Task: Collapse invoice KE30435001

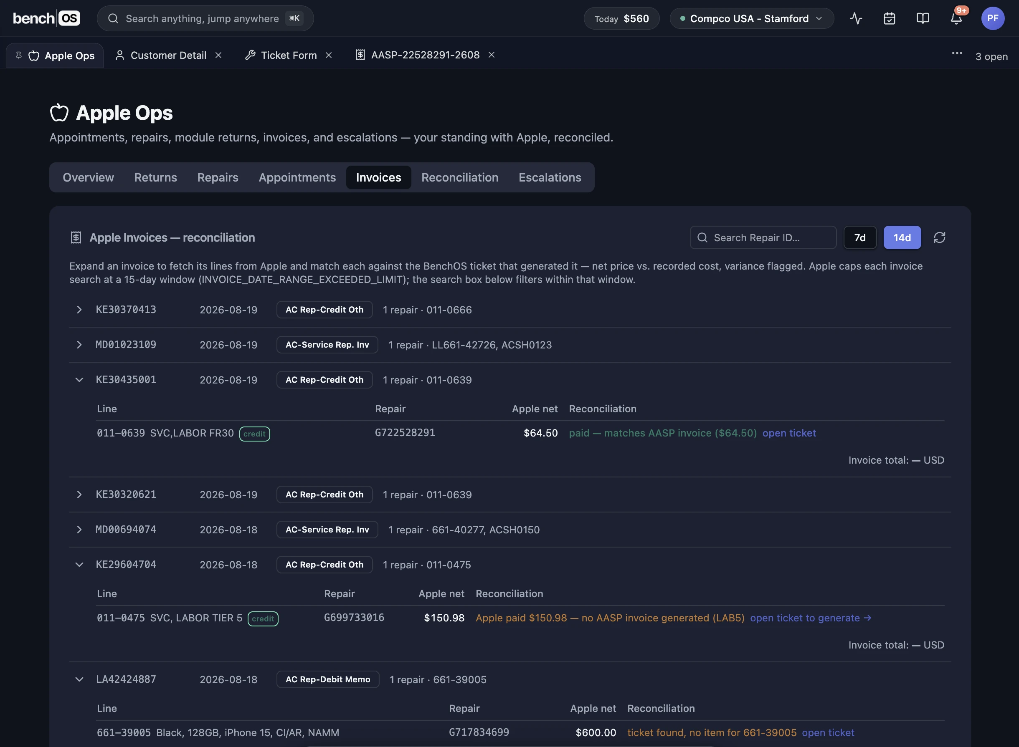Action: 79,380
